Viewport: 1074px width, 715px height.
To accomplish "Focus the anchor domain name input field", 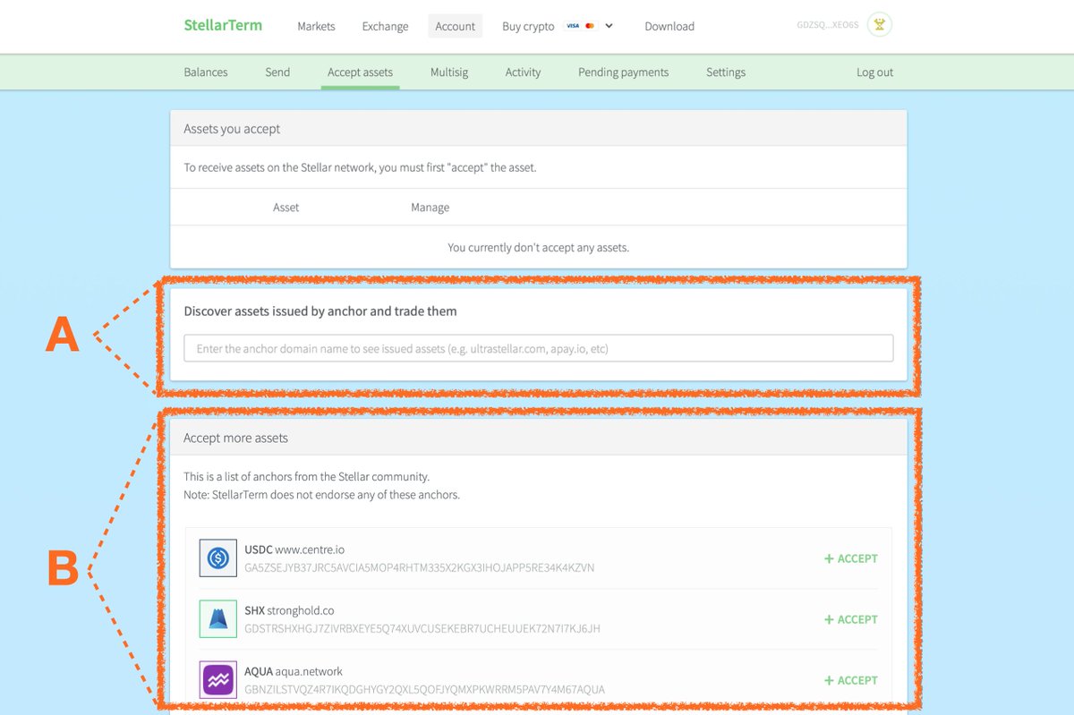I will 539,348.
